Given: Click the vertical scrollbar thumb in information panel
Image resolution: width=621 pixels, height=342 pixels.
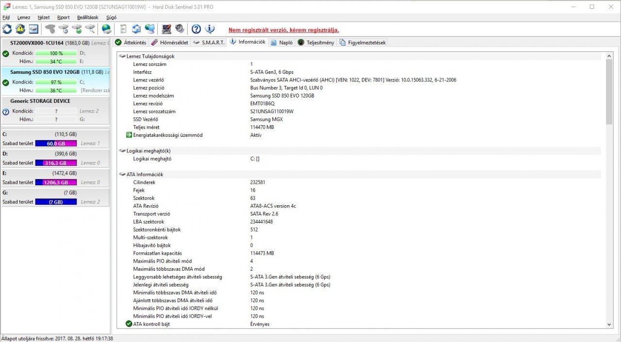Looking at the screenshot, I should (609, 92).
